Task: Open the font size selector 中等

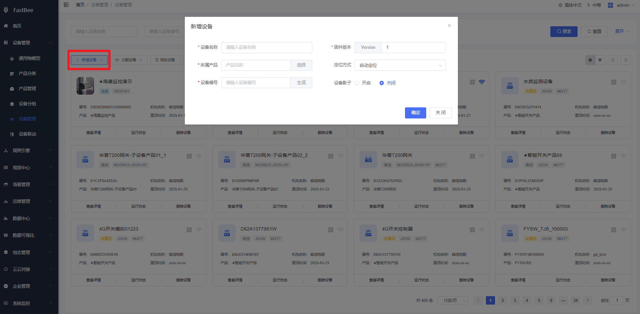Action: click(x=594, y=5)
